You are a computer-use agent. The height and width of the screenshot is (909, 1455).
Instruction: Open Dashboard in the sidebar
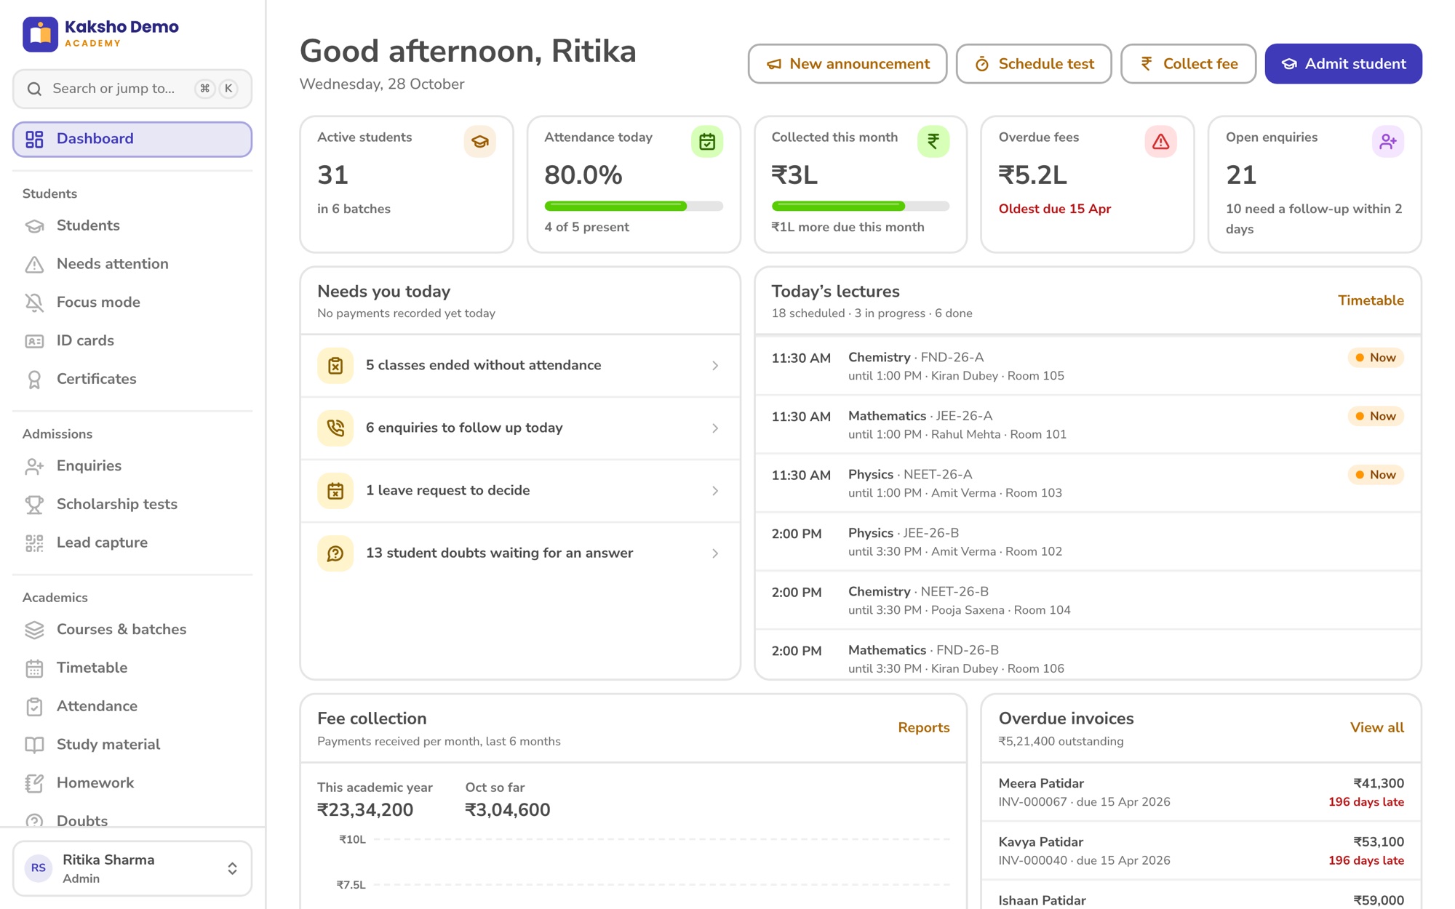[x=132, y=139]
